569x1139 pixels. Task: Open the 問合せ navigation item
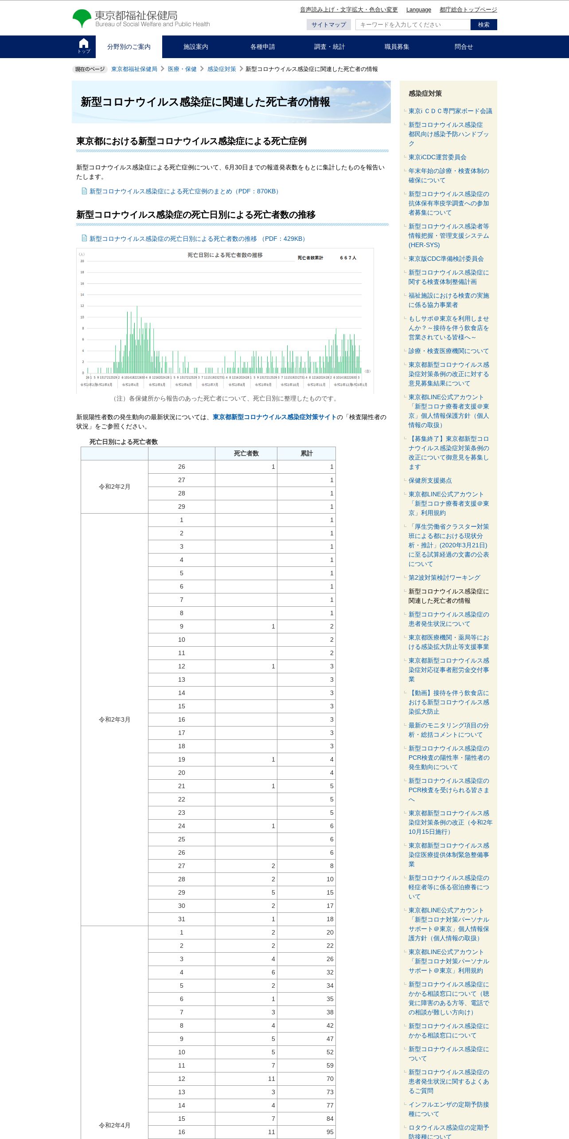pos(464,47)
